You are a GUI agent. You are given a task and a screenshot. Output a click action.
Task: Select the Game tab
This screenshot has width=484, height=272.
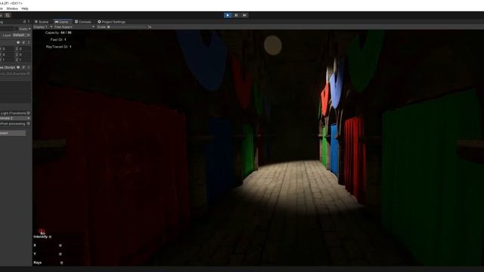pos(62,22)
